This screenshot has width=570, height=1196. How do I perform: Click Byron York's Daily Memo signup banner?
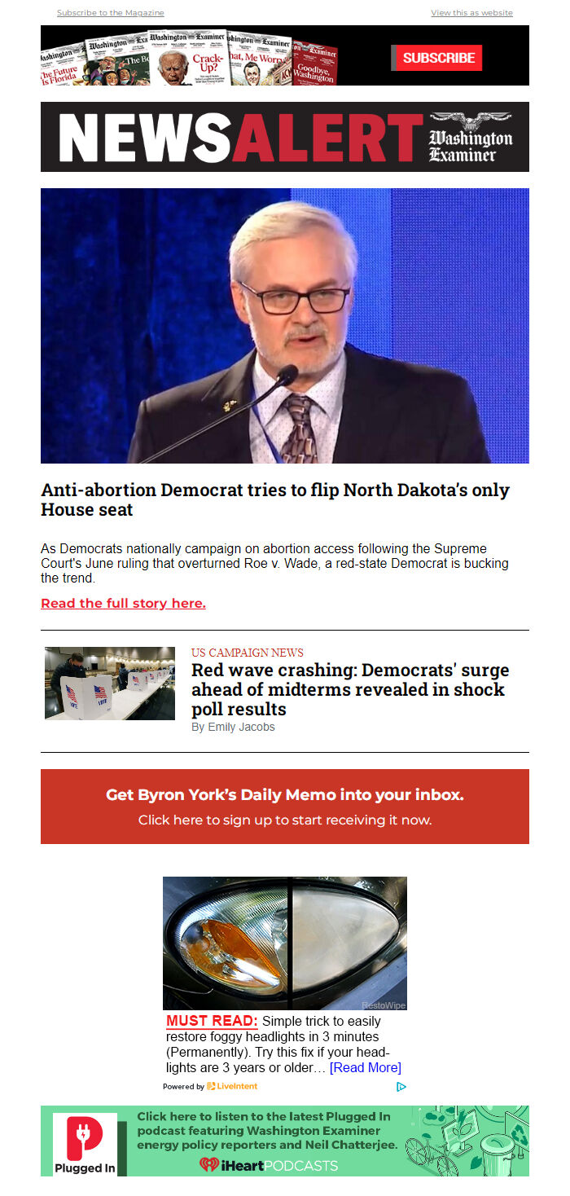coord(285,807)
